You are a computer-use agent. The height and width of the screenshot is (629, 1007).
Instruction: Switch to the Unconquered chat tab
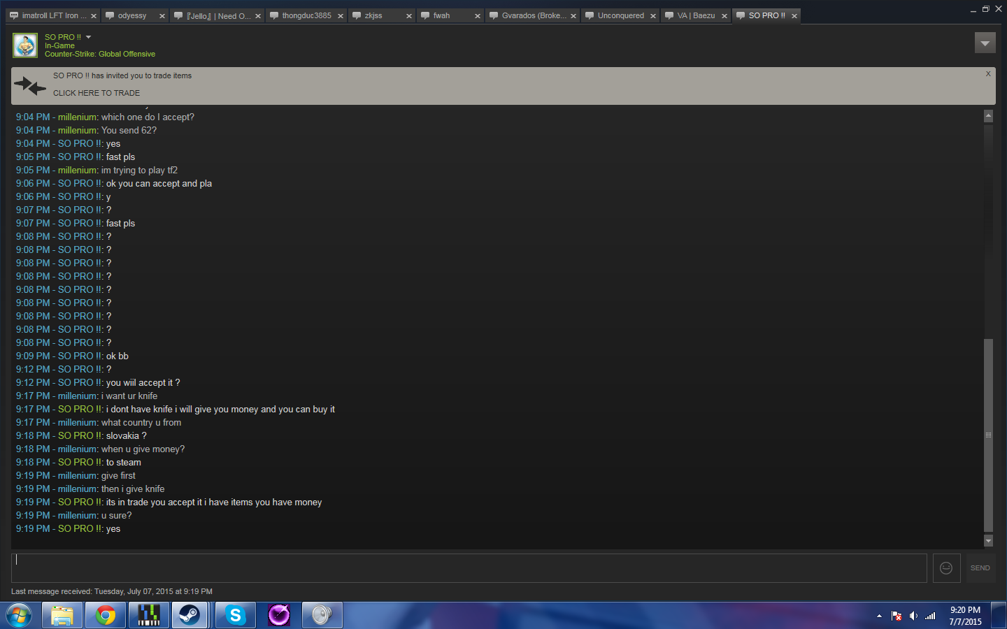620,15
